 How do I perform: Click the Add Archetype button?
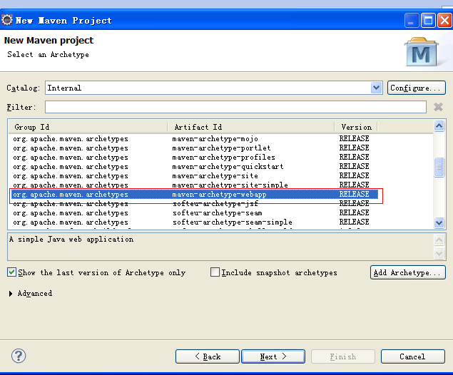coord(408,272)
